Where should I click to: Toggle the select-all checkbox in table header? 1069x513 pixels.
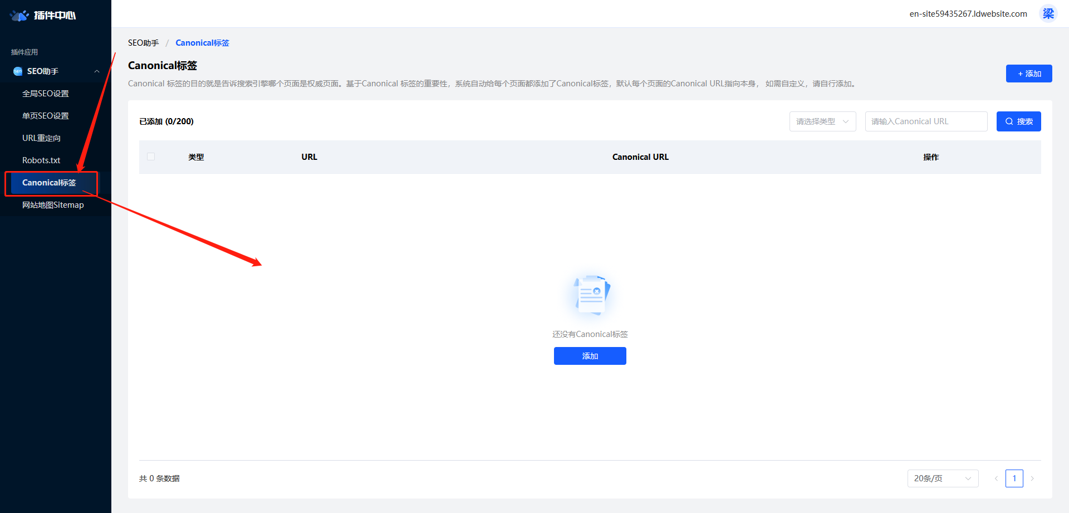point(151,157)
